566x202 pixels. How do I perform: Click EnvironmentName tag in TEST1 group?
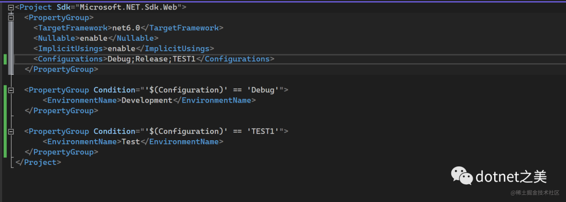[82, 142]
